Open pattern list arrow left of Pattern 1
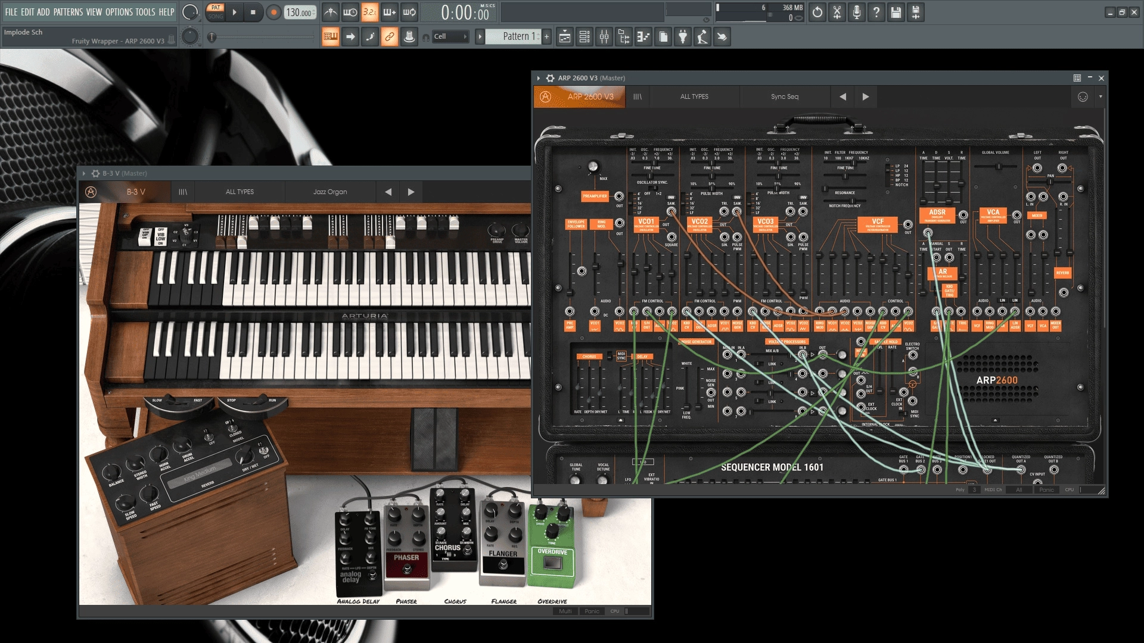 [x=480, y=37]
